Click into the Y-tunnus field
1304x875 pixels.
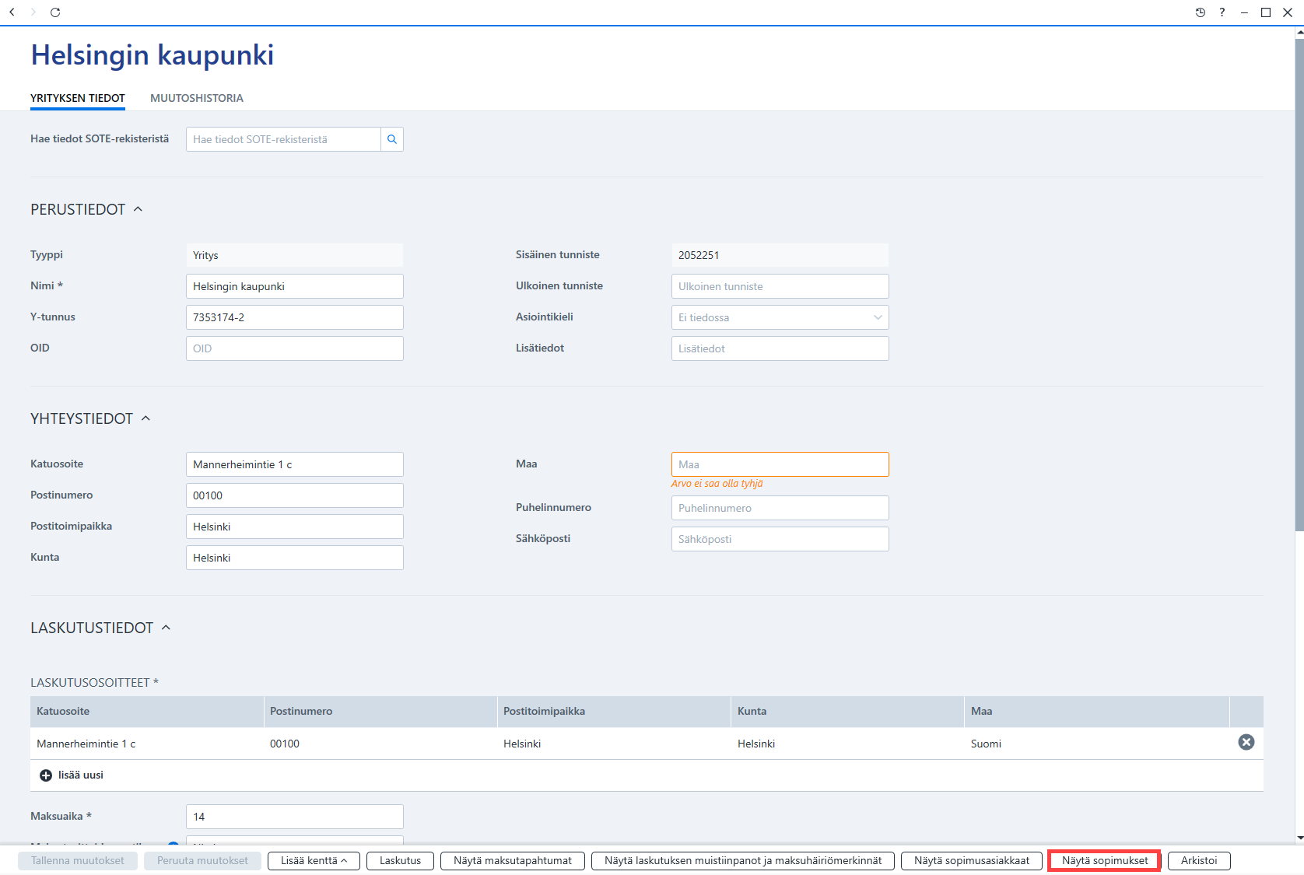pos(295,317)
